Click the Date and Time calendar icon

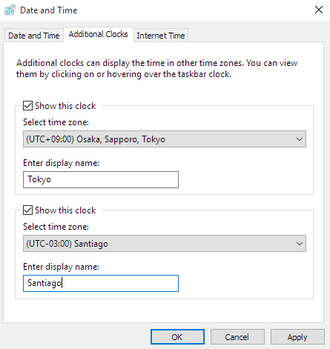(10, 10)
